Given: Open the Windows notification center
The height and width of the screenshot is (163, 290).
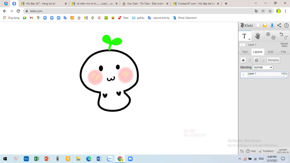Looking at the screenshot, I should 283,159.
